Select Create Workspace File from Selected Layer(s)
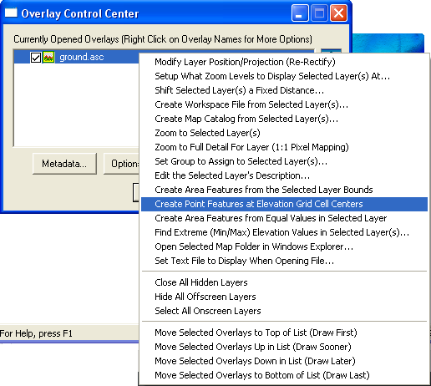 pos(284,104)
